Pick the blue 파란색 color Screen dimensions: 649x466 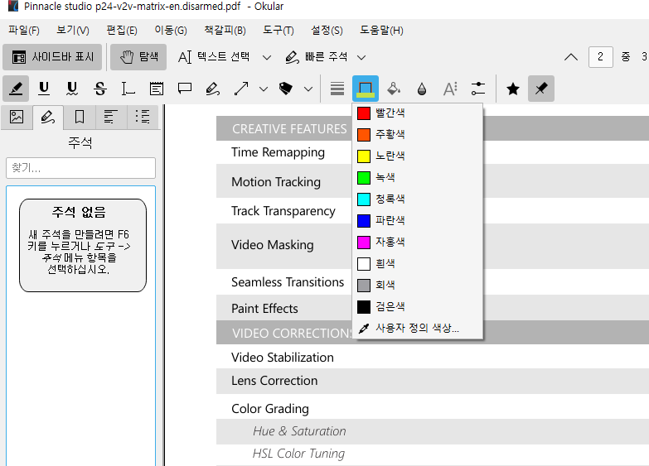tap(417, 220)
